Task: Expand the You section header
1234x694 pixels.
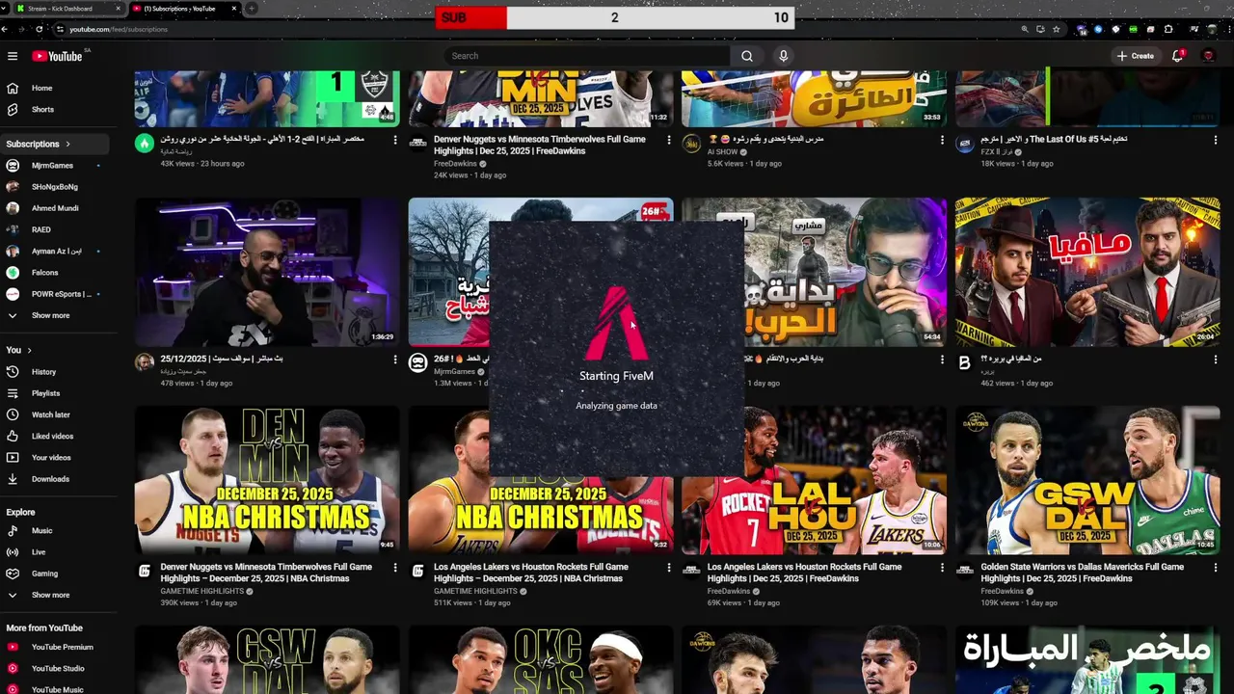Action: pos(19,350)
